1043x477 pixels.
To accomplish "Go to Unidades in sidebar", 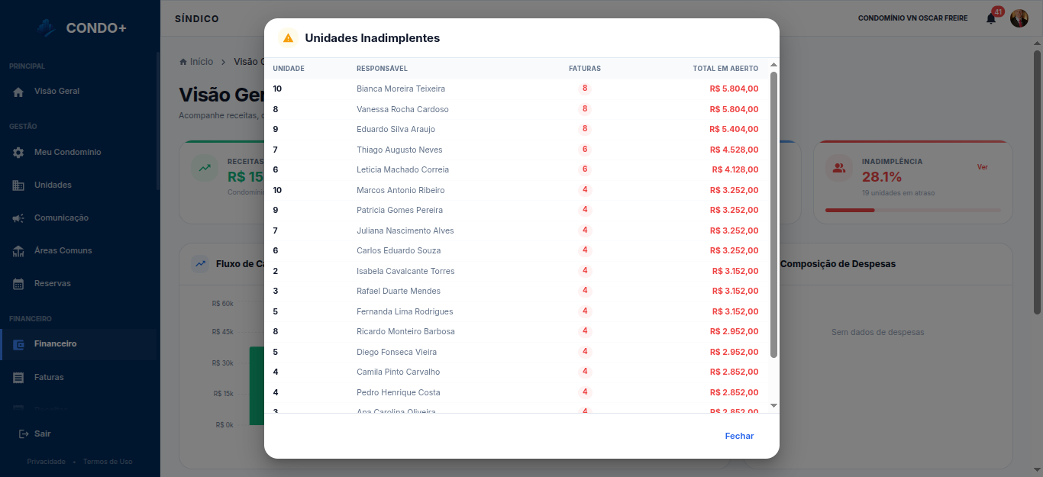I will click(x=78, y=185).
